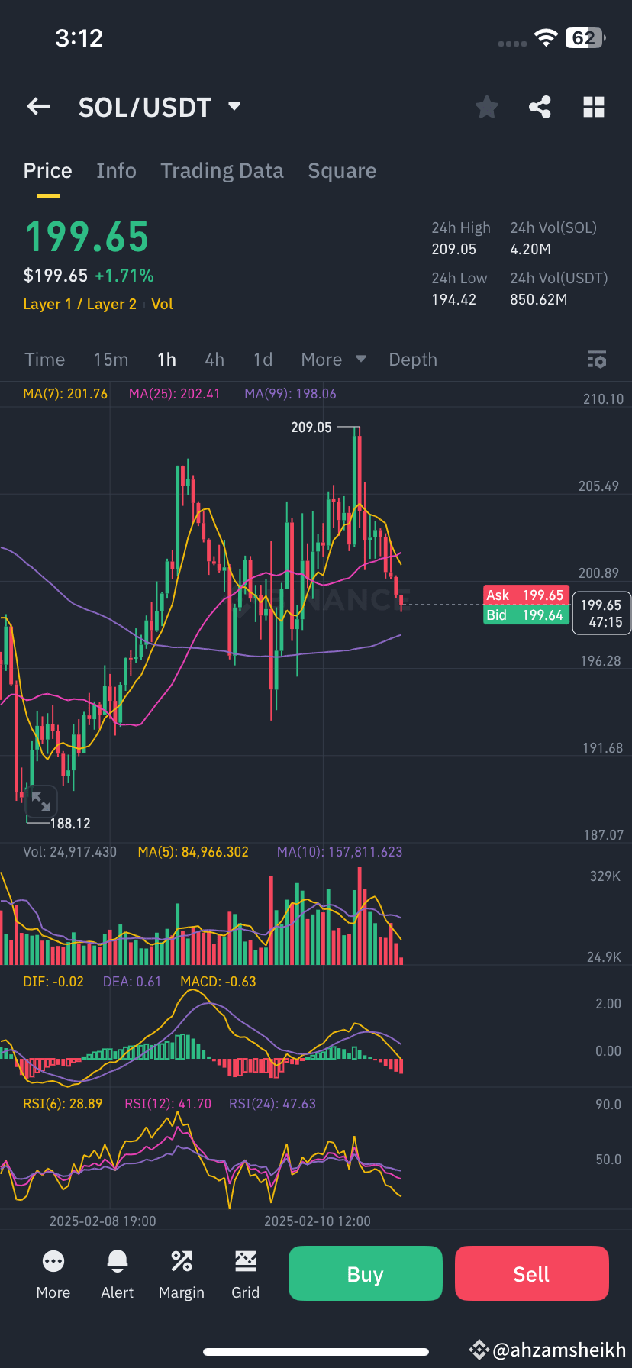Activate the 4h timeframe

point(214,359)
